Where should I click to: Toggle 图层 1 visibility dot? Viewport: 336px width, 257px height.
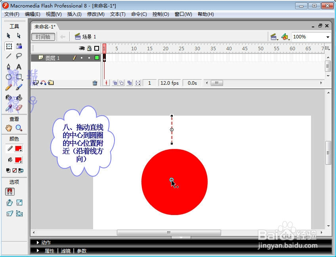(x=82, y=58)
